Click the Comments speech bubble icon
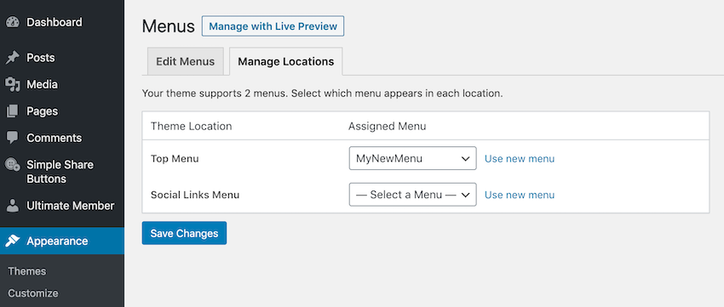 point(13,138)
